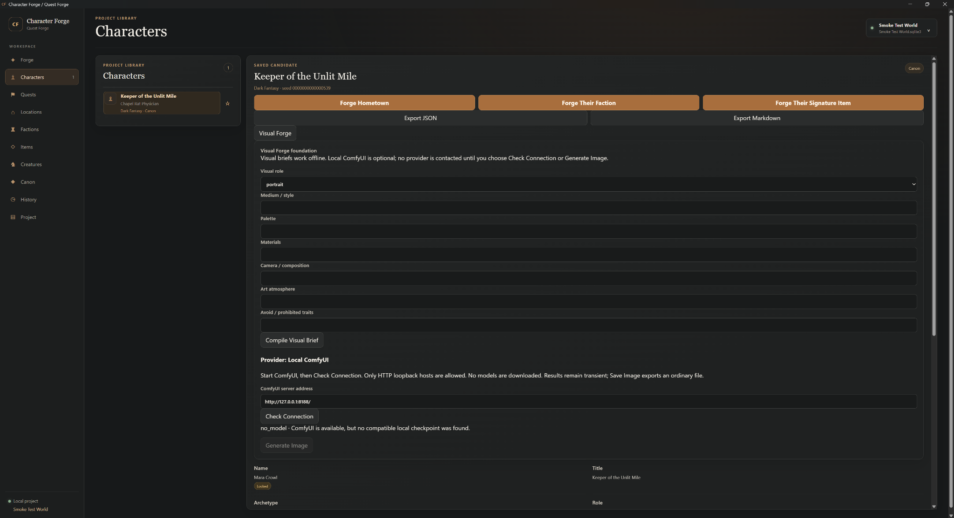The height and width of the screenshot is (518, 954).
Task: Click Generate Image button
Action: click(x=286, y=445)
